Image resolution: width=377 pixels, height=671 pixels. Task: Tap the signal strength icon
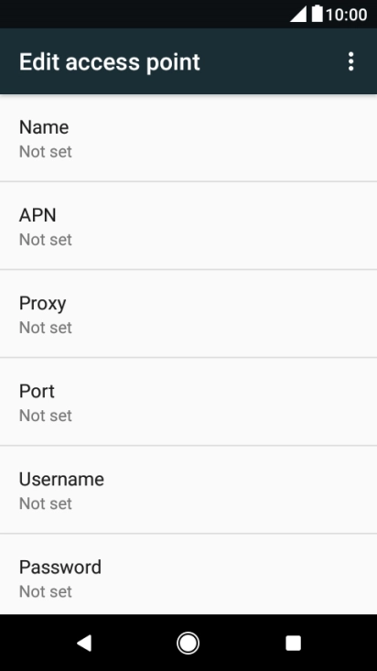(x=298, y=14)
